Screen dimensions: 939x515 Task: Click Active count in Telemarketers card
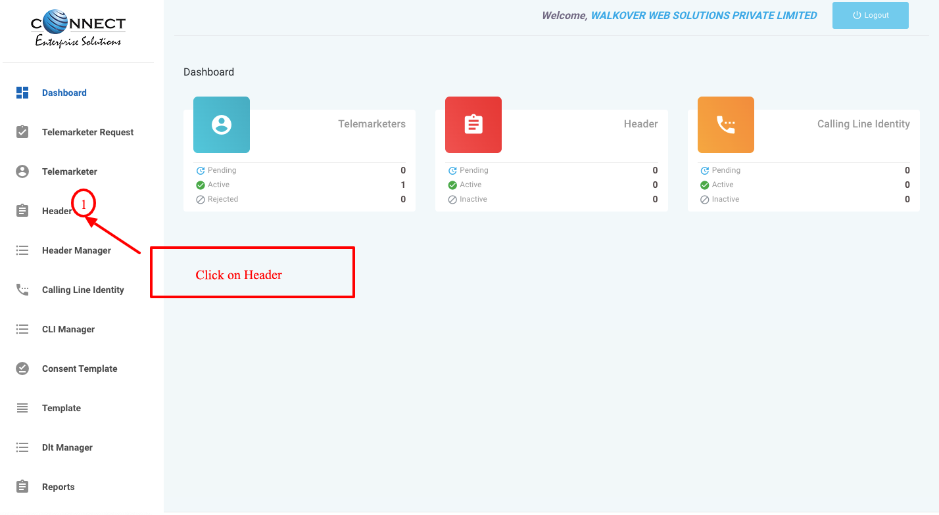403,185
